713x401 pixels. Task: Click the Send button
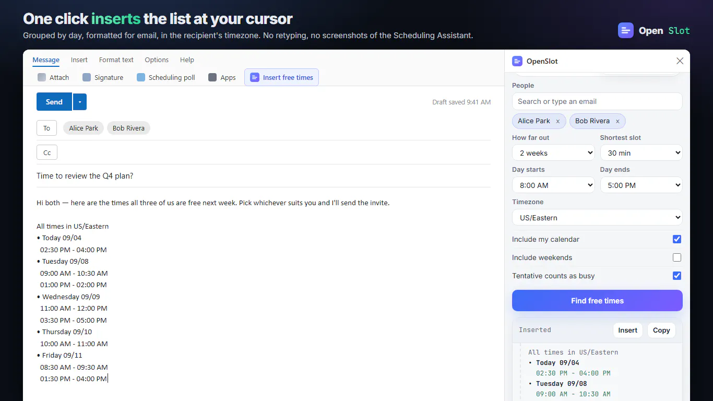54,102
